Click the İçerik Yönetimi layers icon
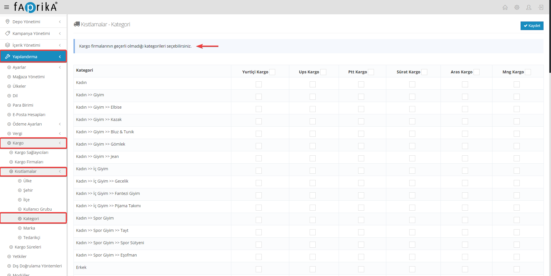The image size is (551, 276). pos(7,45)
